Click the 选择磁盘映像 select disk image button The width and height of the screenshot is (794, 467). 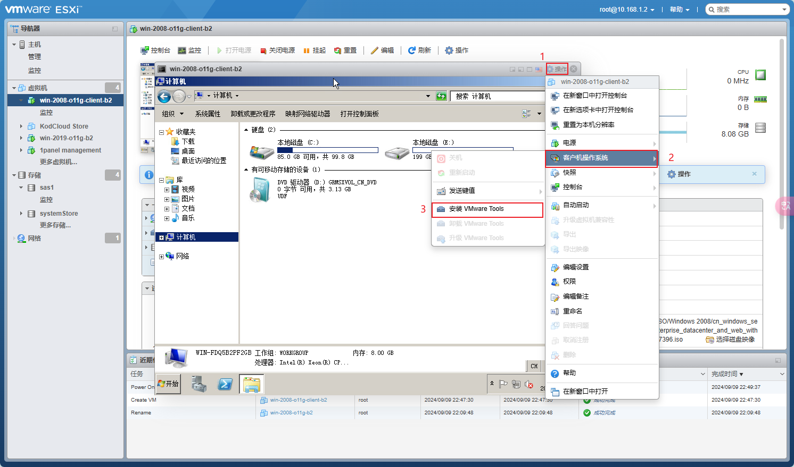point(730,339)
